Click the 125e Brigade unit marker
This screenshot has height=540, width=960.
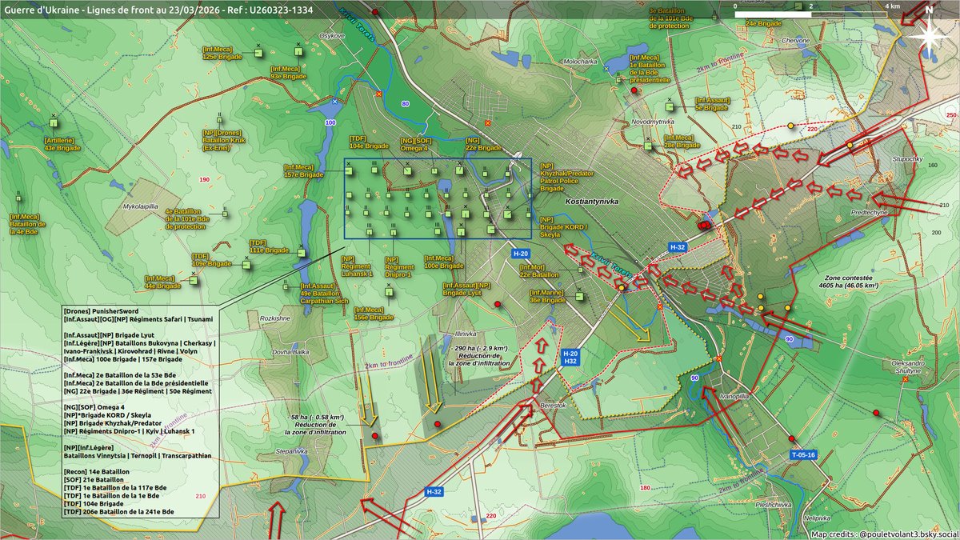tap(258, 51)
